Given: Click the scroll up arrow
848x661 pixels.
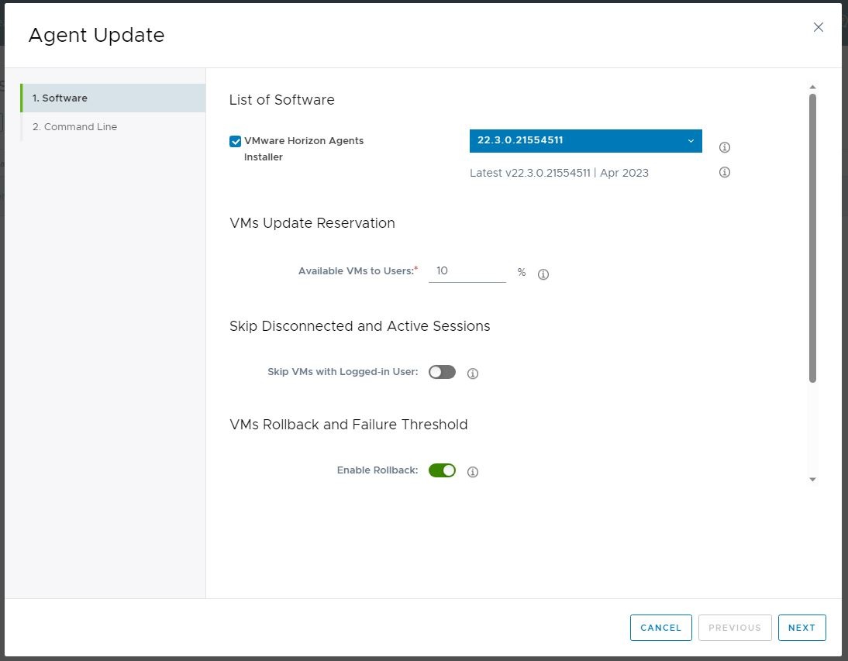Looking at the screenshot, I should (x=812, y=88).
